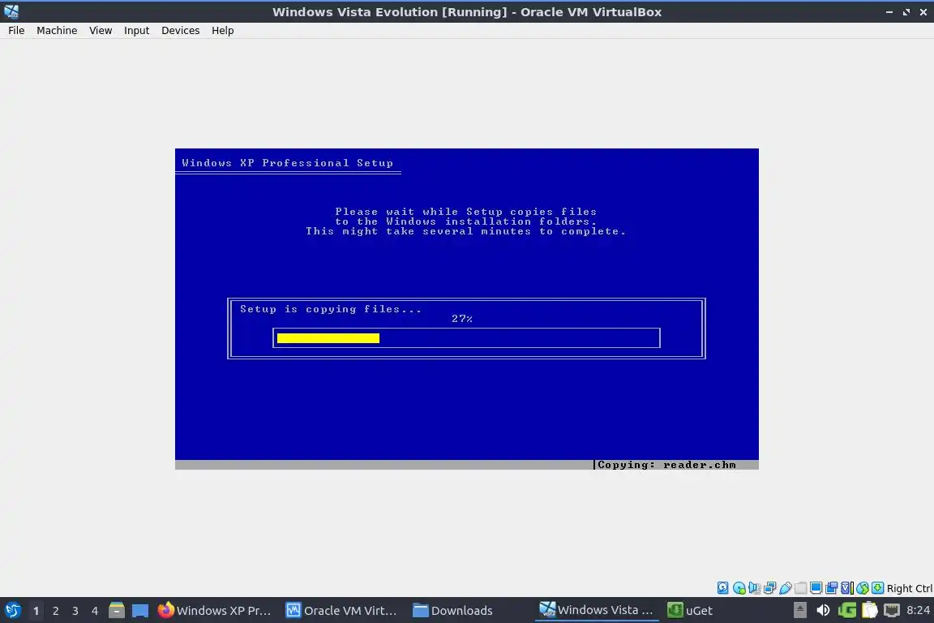Switch to workspace 3
Viewport: 934px width, 623px height.
coord(75,611)
